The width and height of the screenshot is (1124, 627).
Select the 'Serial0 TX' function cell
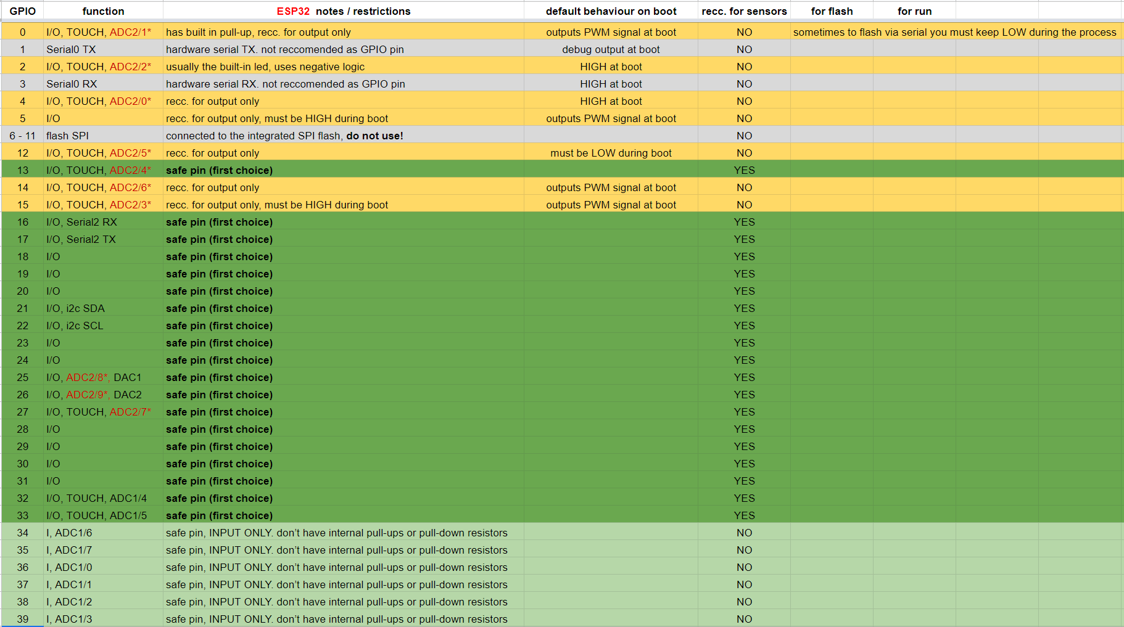point(103,49)
